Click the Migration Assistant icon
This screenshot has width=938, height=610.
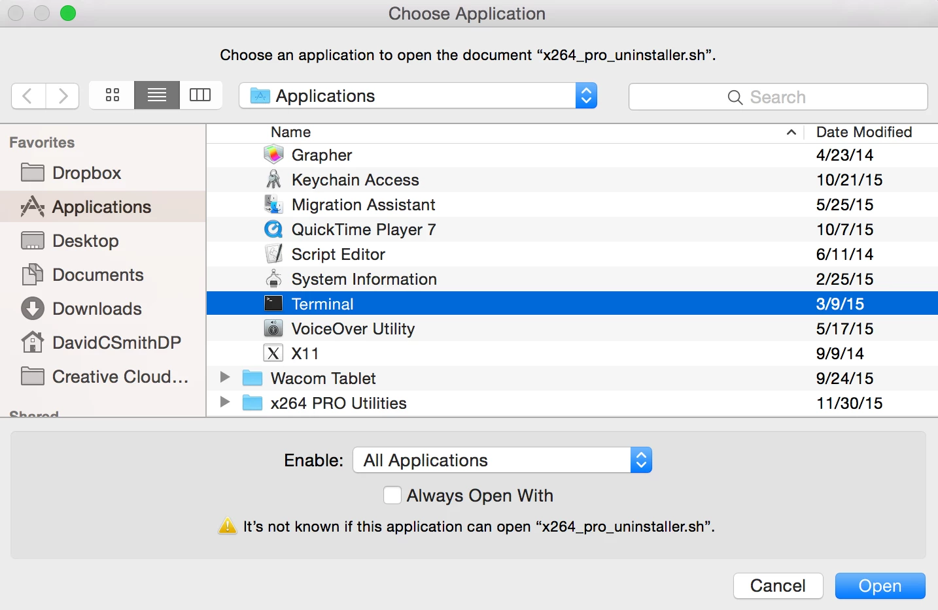(x=273, y=204)
